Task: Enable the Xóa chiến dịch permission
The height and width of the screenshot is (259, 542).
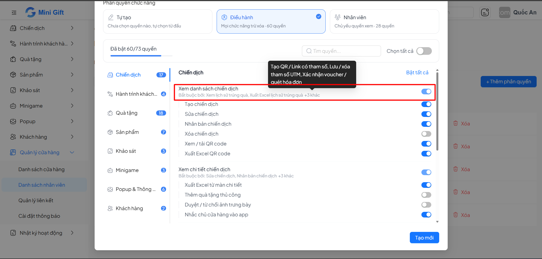Action: 426,134
